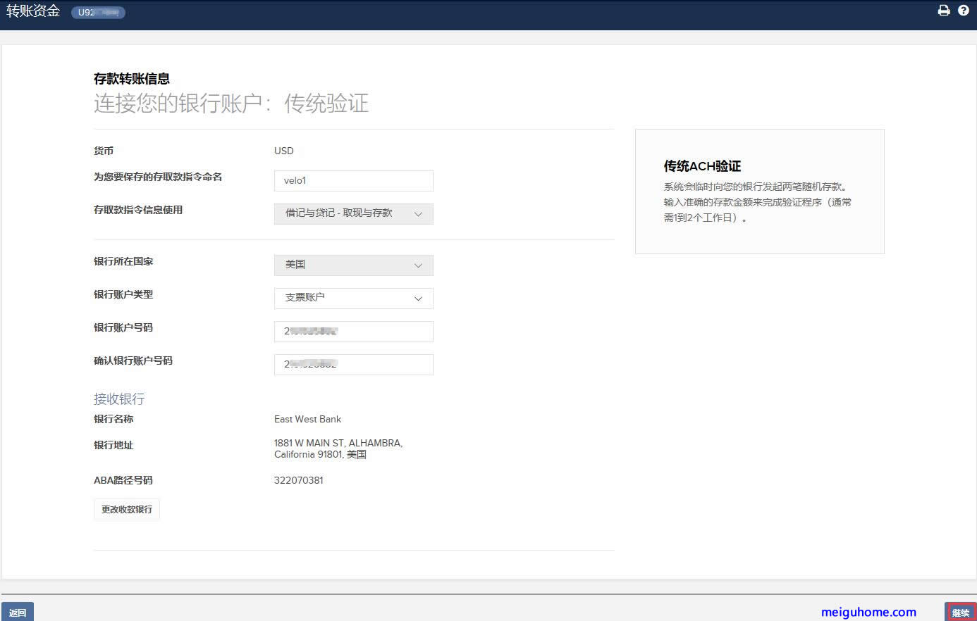The image size is (977, 621).
Task: Click the USD currency value
Action: coord(284,151)
